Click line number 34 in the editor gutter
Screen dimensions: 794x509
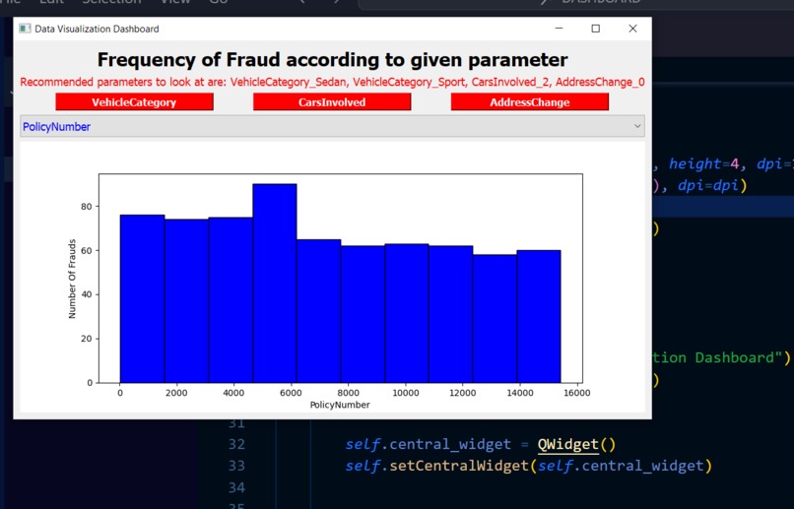coord(236,487)
